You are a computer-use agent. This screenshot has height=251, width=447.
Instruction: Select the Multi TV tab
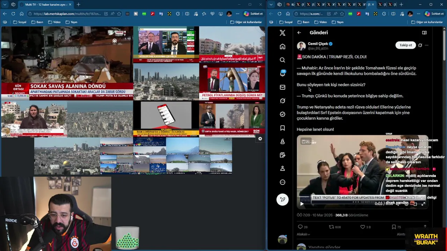[45, 5]
